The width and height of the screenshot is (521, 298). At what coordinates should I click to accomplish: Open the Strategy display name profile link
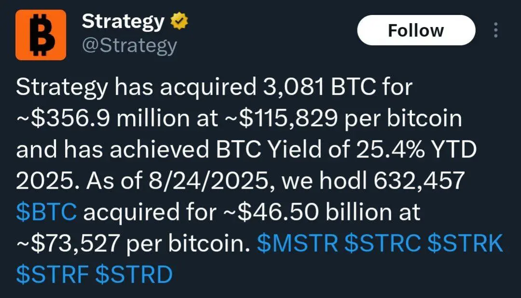123,22
